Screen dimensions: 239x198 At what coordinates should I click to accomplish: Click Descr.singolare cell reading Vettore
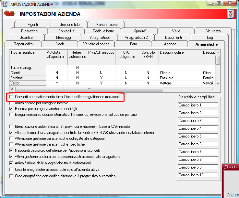click(x=180, y=83)
